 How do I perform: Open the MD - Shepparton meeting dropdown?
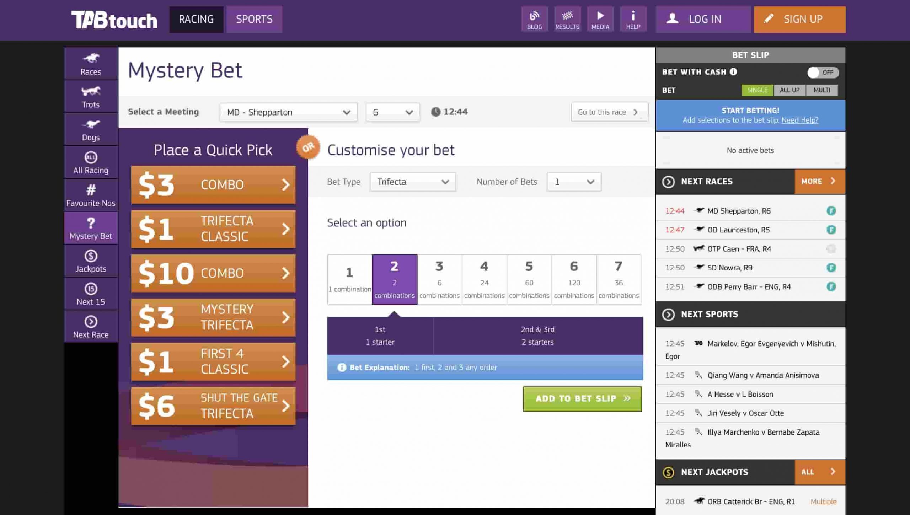[288, 112]
